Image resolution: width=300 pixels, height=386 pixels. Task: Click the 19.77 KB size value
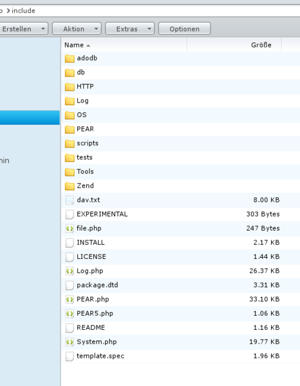point(265,342)
